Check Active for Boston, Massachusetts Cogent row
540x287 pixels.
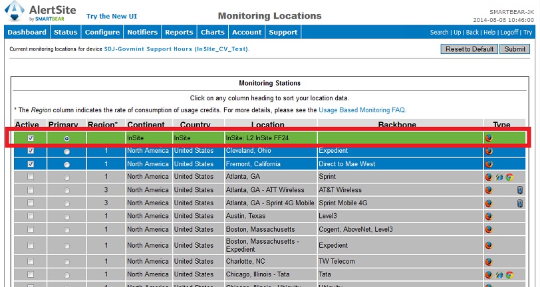point(31,229)
